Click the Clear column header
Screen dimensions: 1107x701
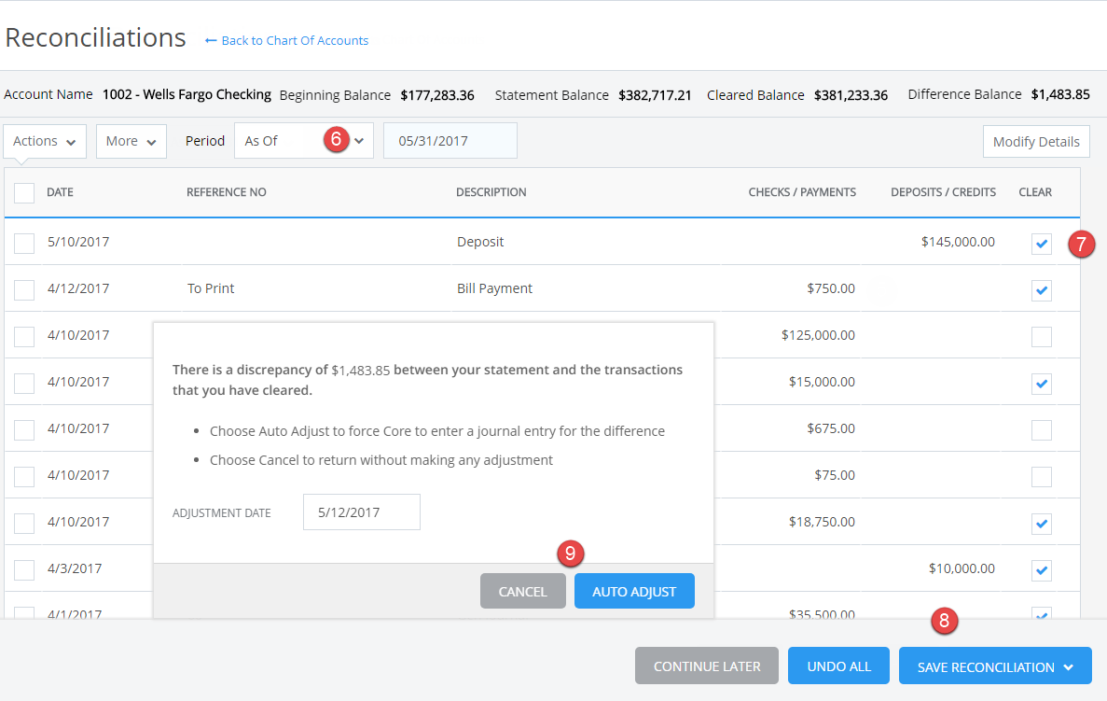1035,192
